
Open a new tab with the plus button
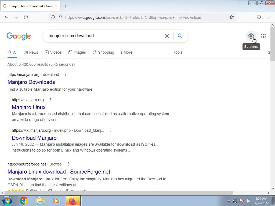[x=66, y=6]
